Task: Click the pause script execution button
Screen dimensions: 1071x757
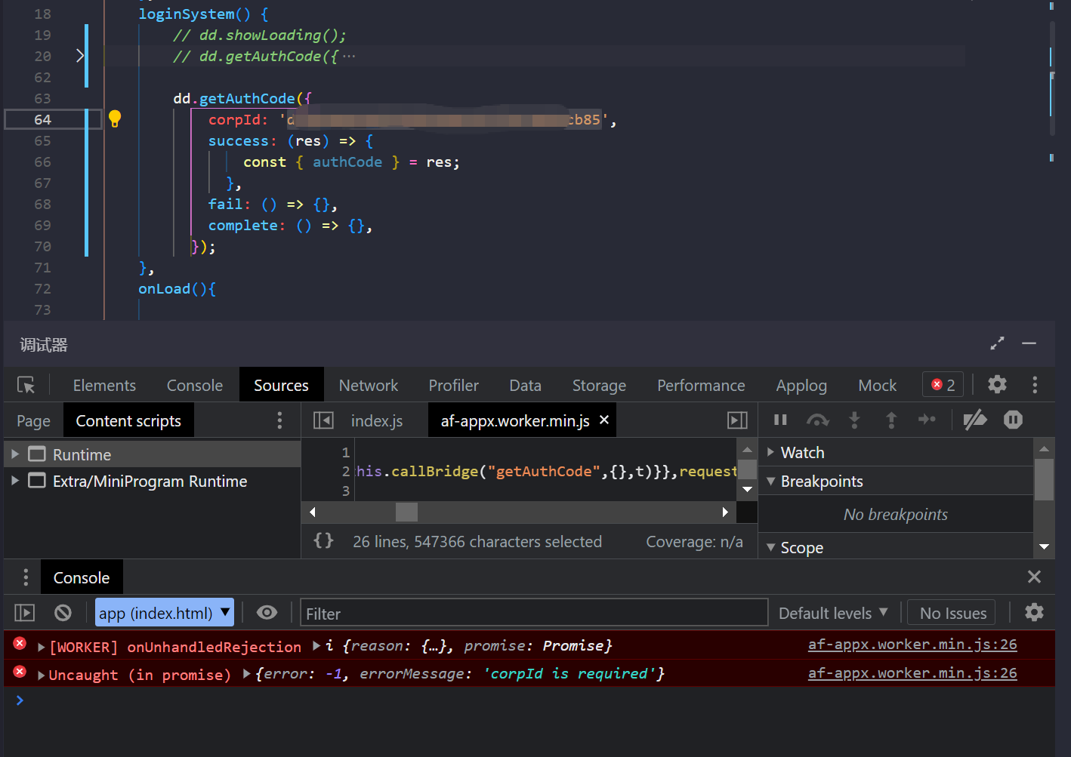Action: point(780,420)
